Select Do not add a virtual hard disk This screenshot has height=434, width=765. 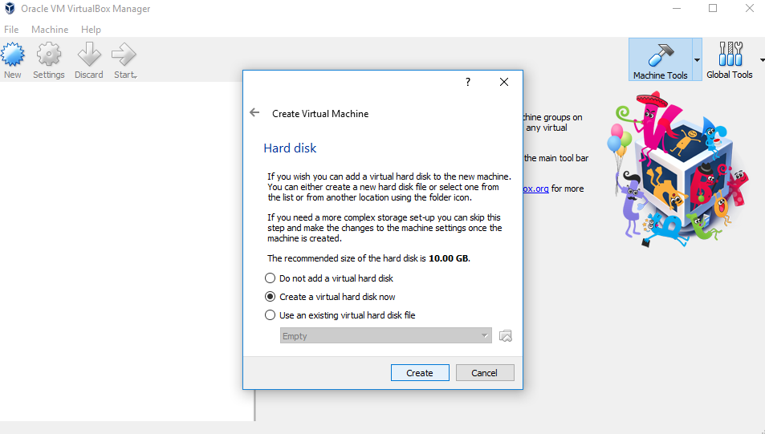pyautogui.click(x=329, y=278)
